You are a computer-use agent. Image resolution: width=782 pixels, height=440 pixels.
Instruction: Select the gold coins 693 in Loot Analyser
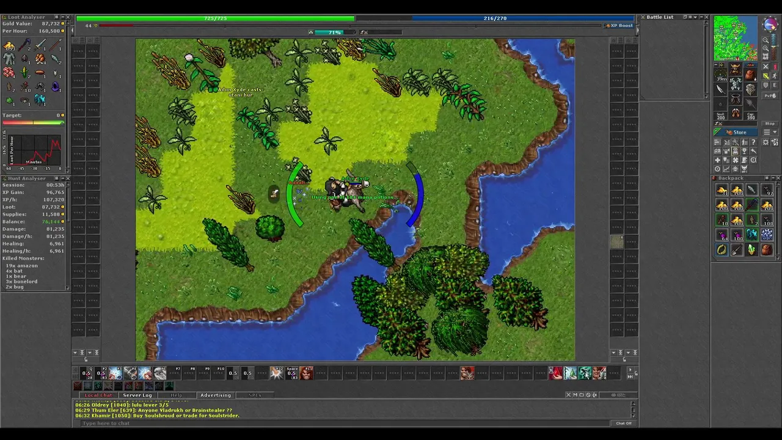click(9, 46)
